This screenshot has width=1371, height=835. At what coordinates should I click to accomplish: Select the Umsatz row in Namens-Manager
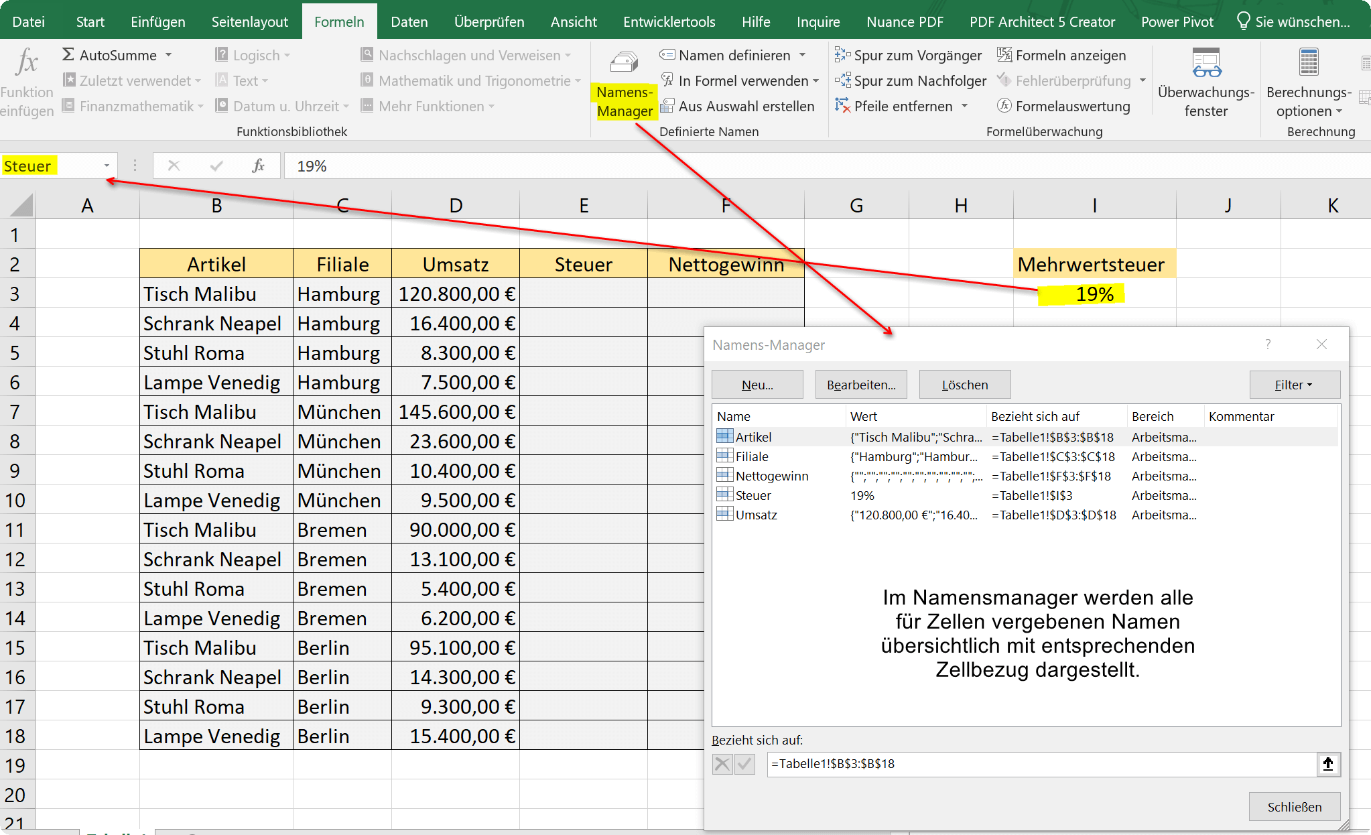click(x=1025, y=515)
